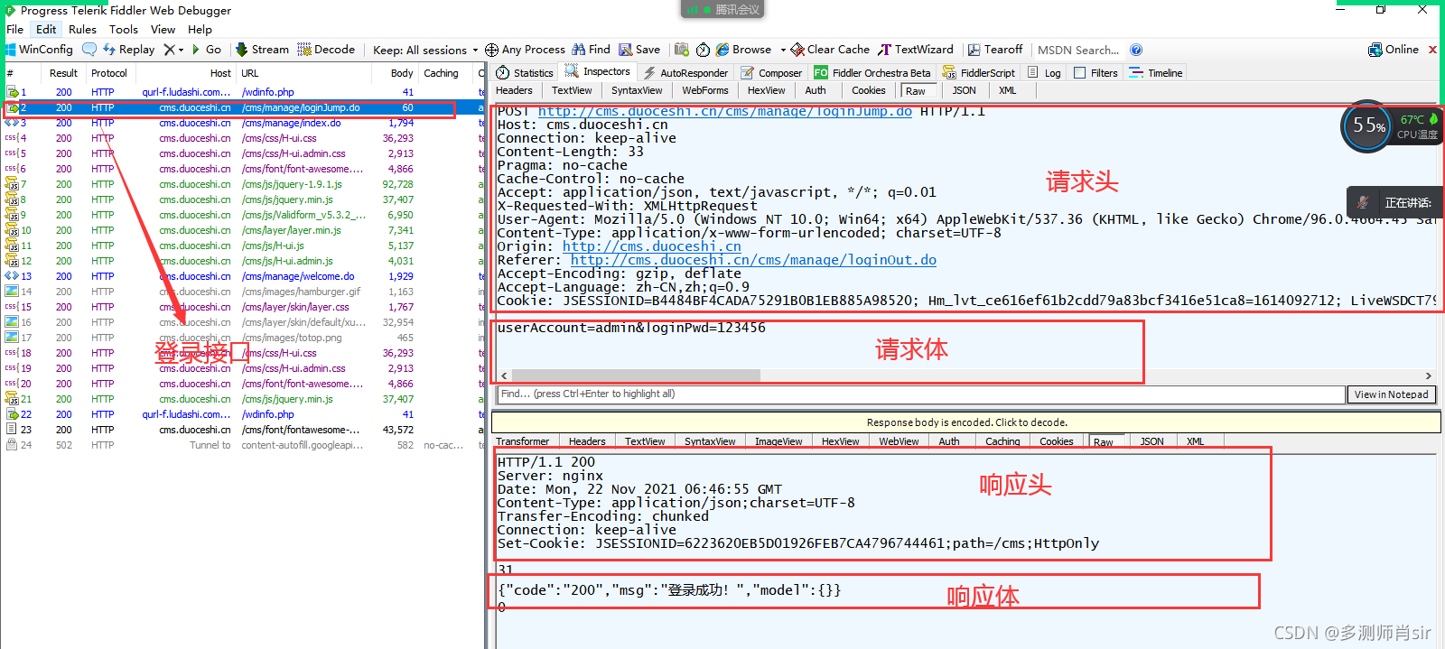Open WinConfig from the toolbar
This screenshot has height=649, width=1445.
[38, 50]
